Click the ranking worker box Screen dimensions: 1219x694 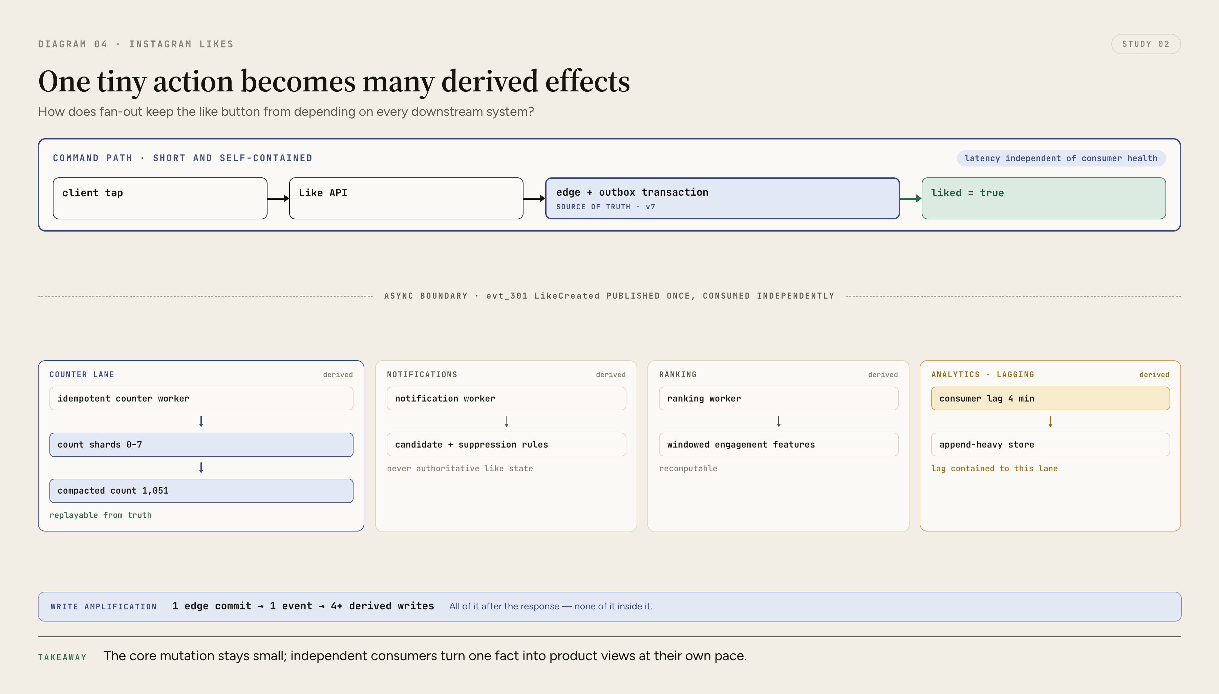coord(778,398)
